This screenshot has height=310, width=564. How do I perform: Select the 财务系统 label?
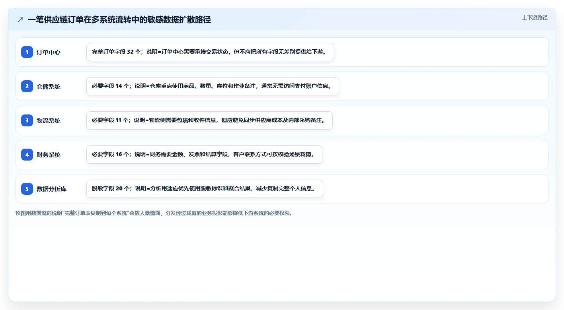click(x=49, y=155)
